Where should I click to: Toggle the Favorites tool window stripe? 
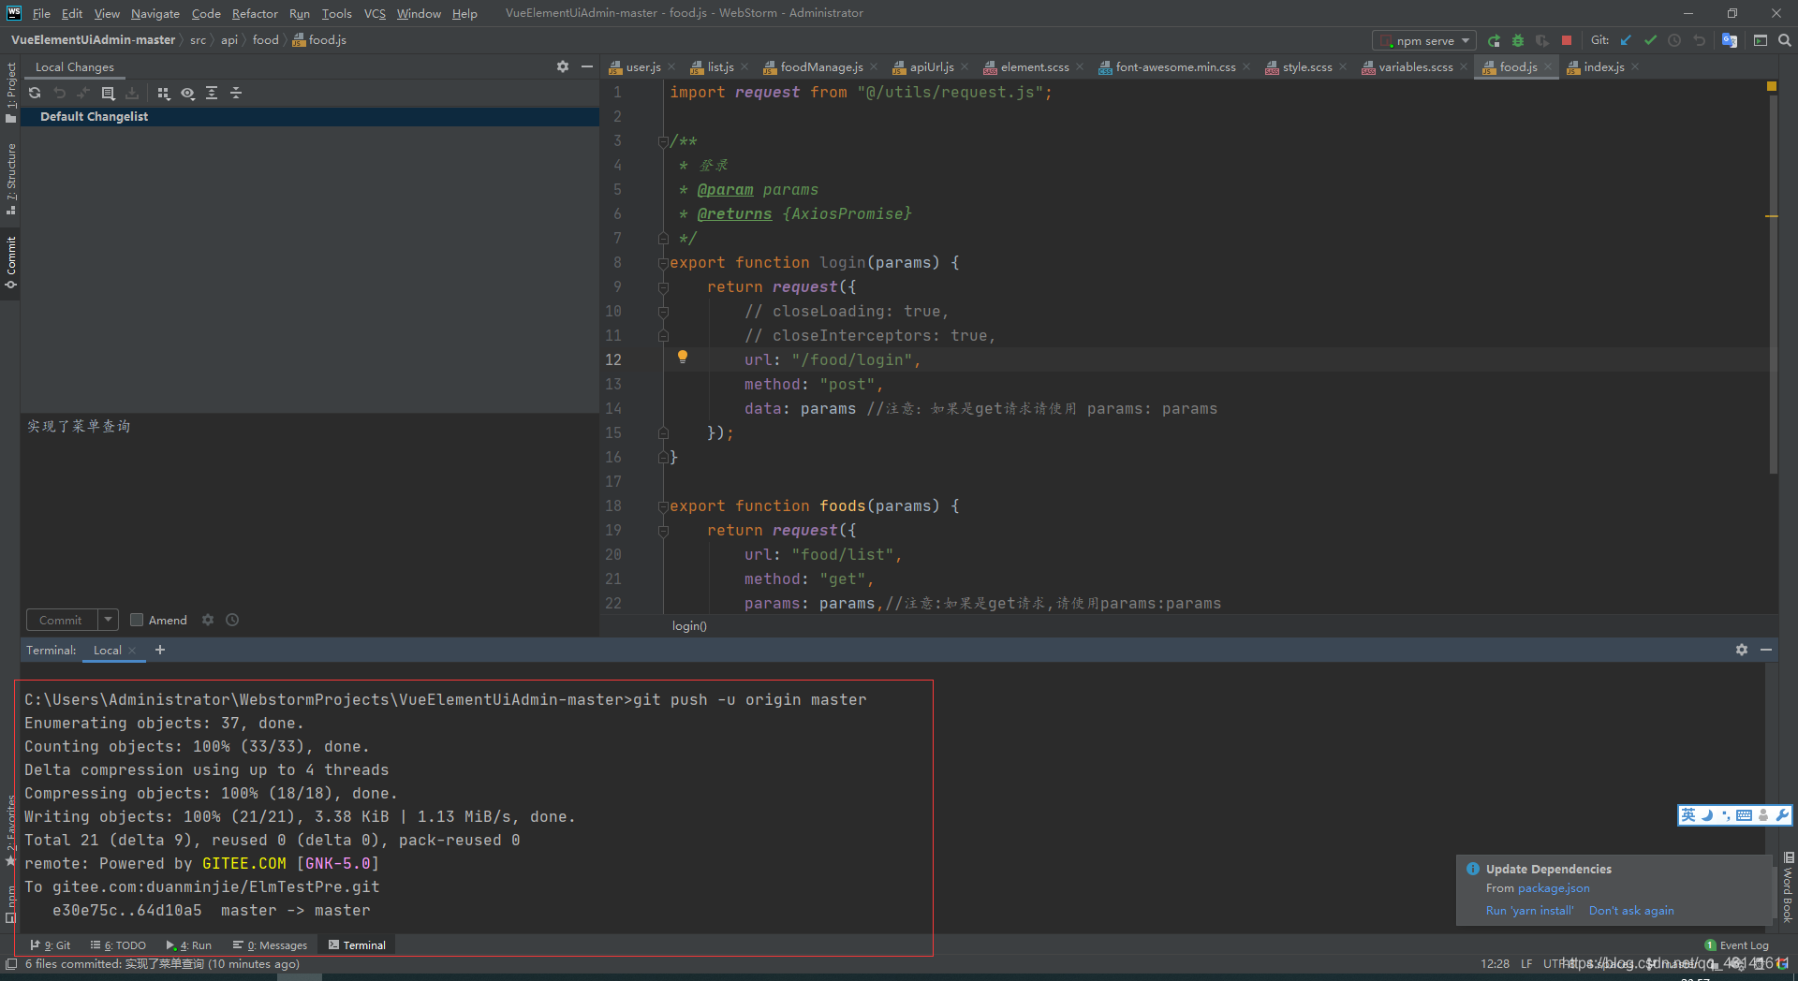click(x=10, y=830)
